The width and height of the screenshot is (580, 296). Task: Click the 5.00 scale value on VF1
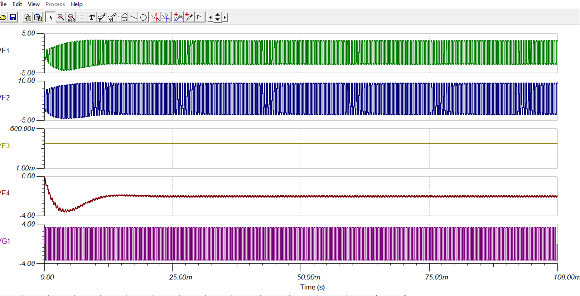tap(29, 34)
